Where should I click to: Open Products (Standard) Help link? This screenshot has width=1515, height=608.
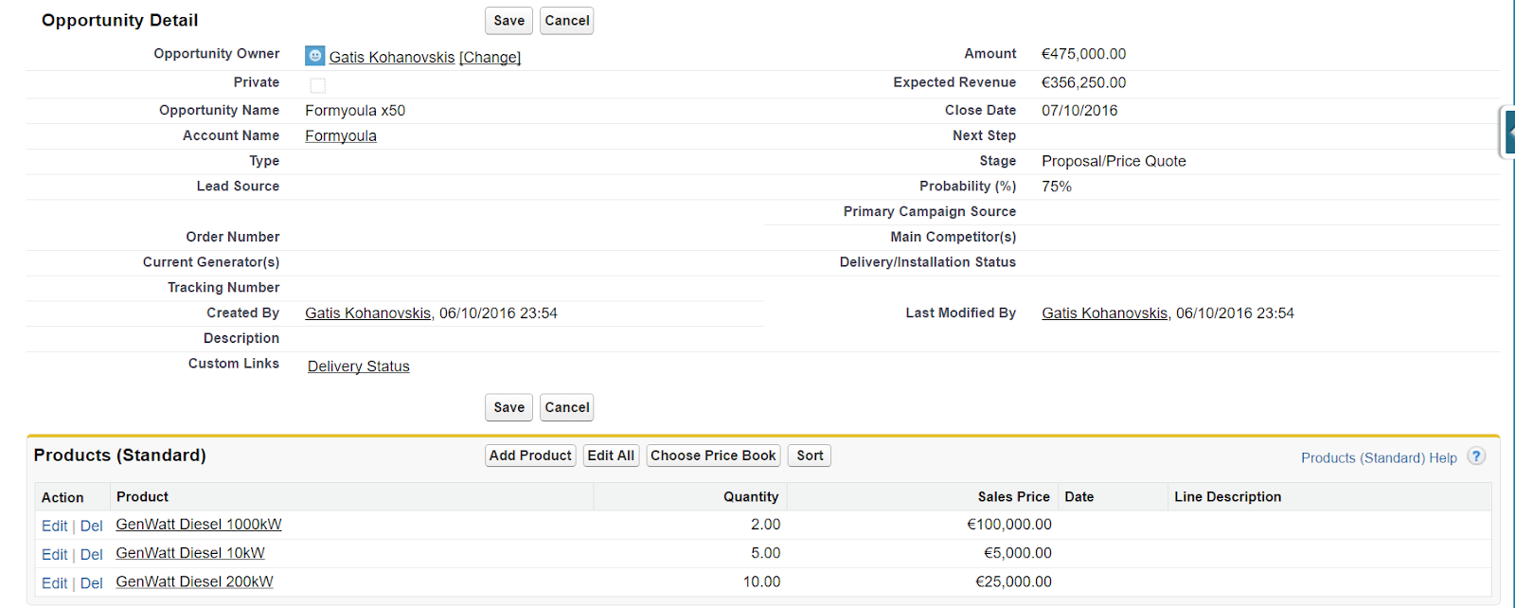pos(1379,458)
